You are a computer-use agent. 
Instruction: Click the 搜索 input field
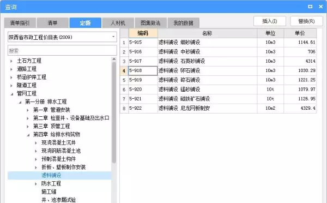tap(62, 51)
